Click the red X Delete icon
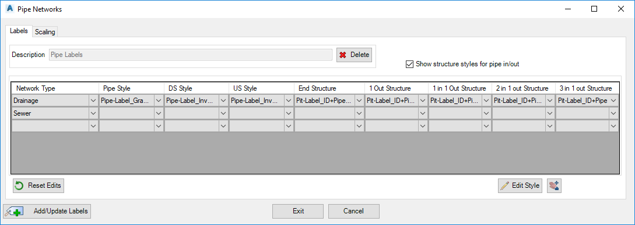Viewport: 635px width, 225px height. [x=343, y=55]
